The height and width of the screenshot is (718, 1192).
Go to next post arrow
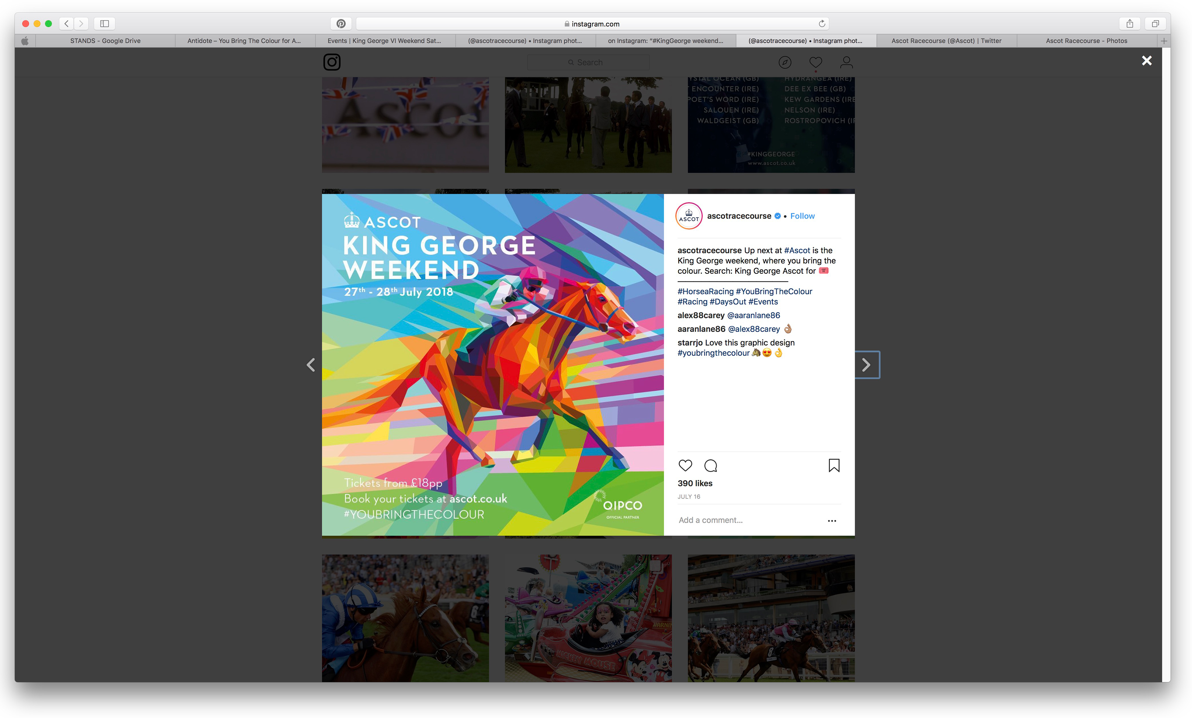click(x=866, y=365)
